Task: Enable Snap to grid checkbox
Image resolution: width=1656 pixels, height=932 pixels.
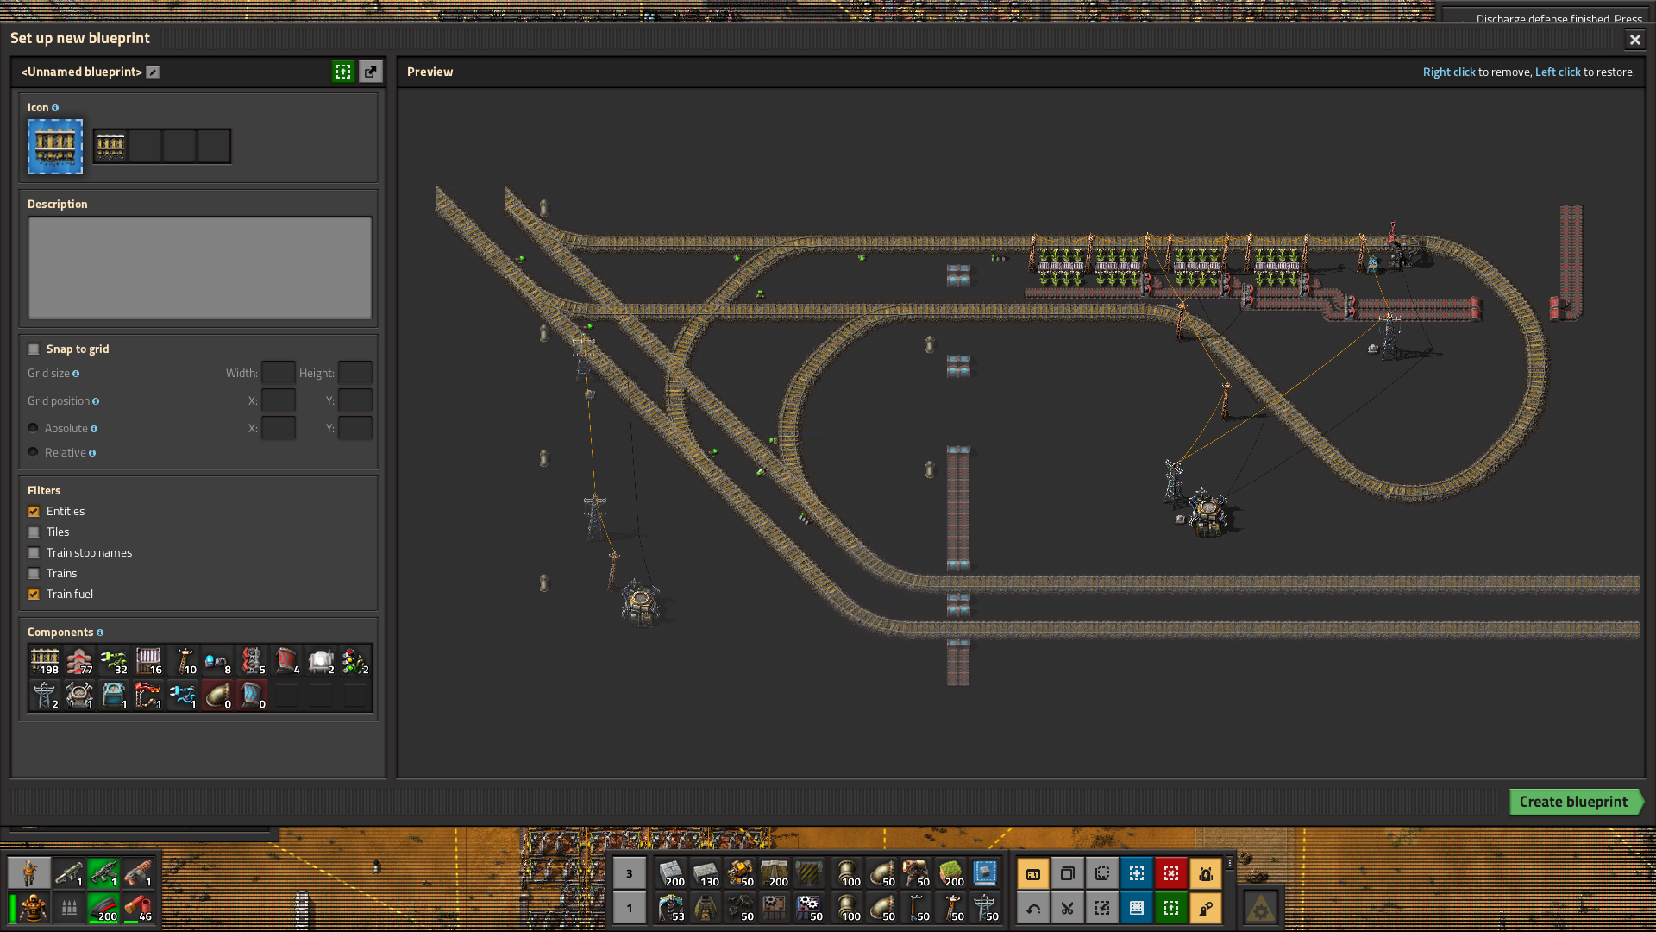Action: [x=34, y=349]
